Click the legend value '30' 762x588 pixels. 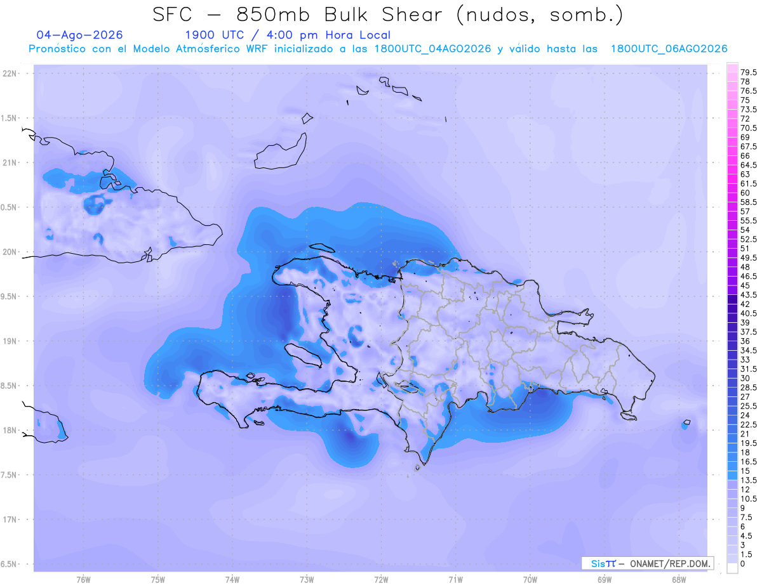pyautogui.click(x=745, y=377)
